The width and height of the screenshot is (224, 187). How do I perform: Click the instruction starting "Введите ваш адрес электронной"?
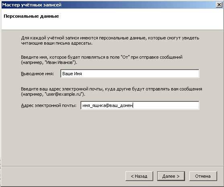(111, 92)
